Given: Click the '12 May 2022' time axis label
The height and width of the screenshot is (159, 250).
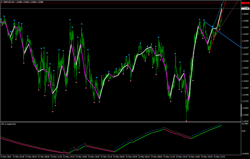Looking at the screenshot, I should (6, 157).
